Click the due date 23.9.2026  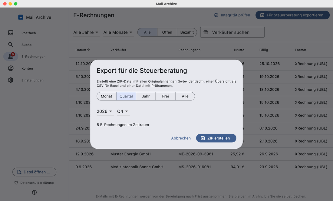pos(269,167)
